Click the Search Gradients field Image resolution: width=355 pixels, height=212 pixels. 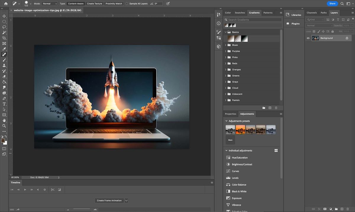click(x=254, y=20)
